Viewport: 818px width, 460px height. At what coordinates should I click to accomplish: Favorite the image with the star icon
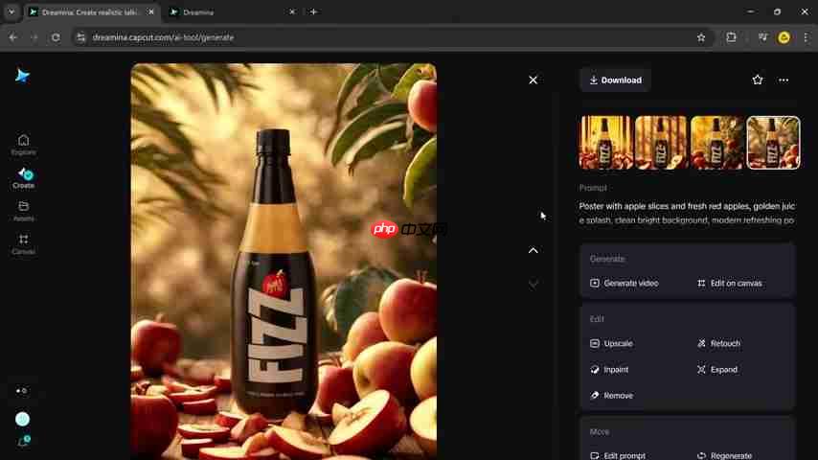758,80
